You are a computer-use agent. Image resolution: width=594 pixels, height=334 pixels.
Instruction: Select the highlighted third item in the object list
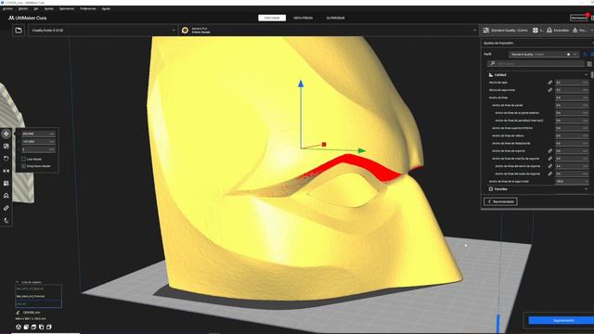(x=38, y=303)
